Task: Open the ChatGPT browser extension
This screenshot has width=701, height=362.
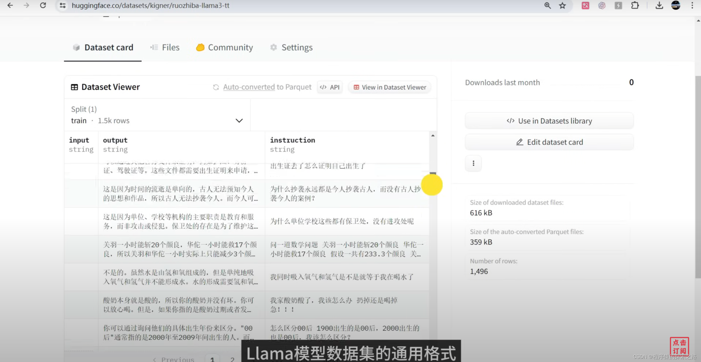Action: pos(602,5)
